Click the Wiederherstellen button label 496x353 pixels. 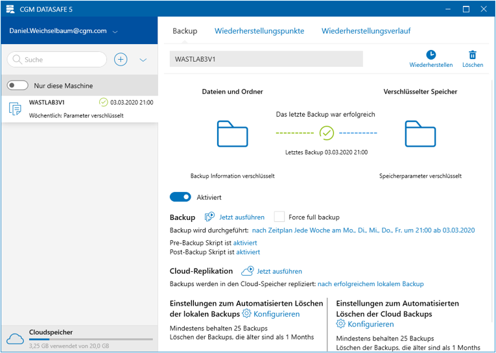click(x=431, y=65)
